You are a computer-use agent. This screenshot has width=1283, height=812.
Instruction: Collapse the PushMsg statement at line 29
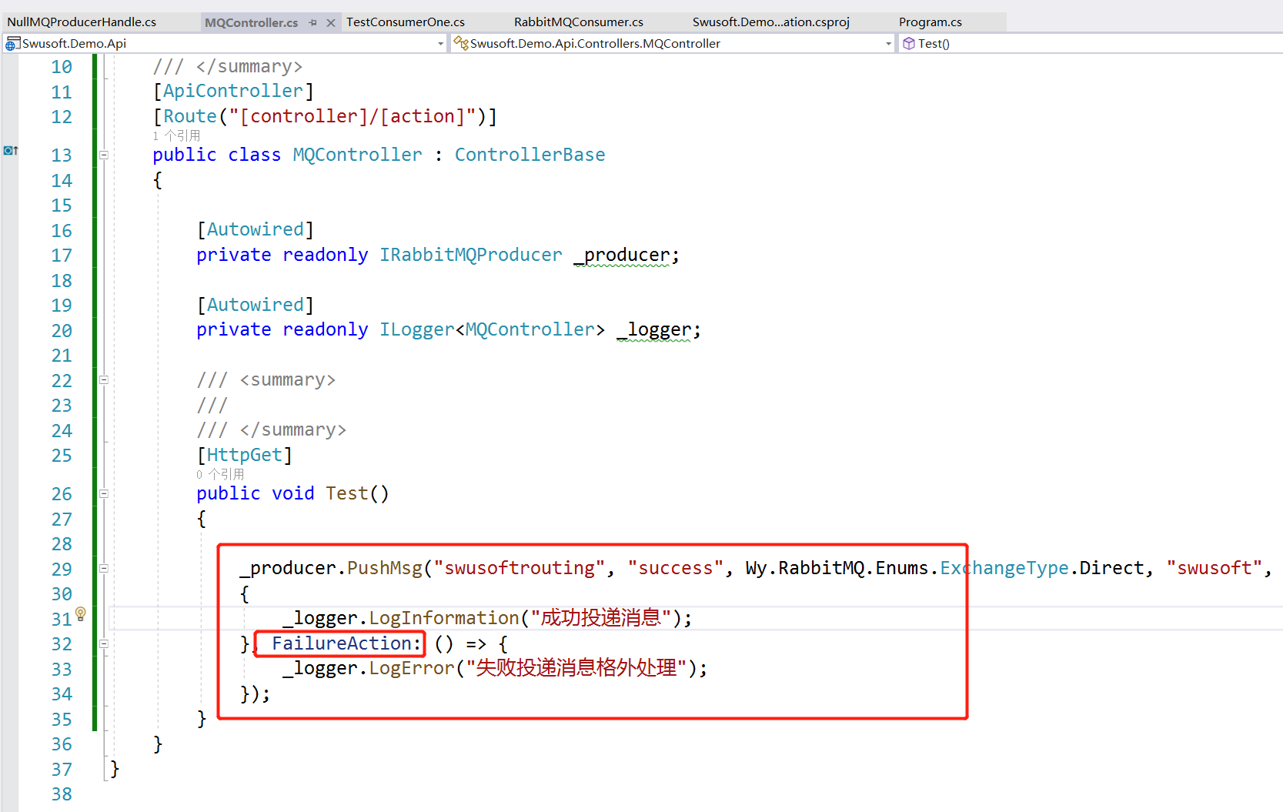click(x=104, y=568)
